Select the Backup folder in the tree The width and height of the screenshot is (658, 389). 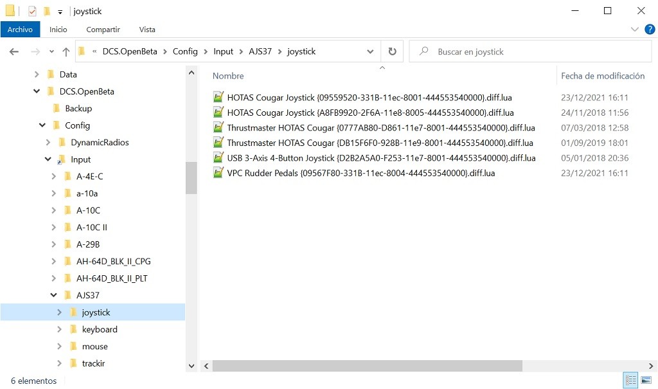[78, 109]
